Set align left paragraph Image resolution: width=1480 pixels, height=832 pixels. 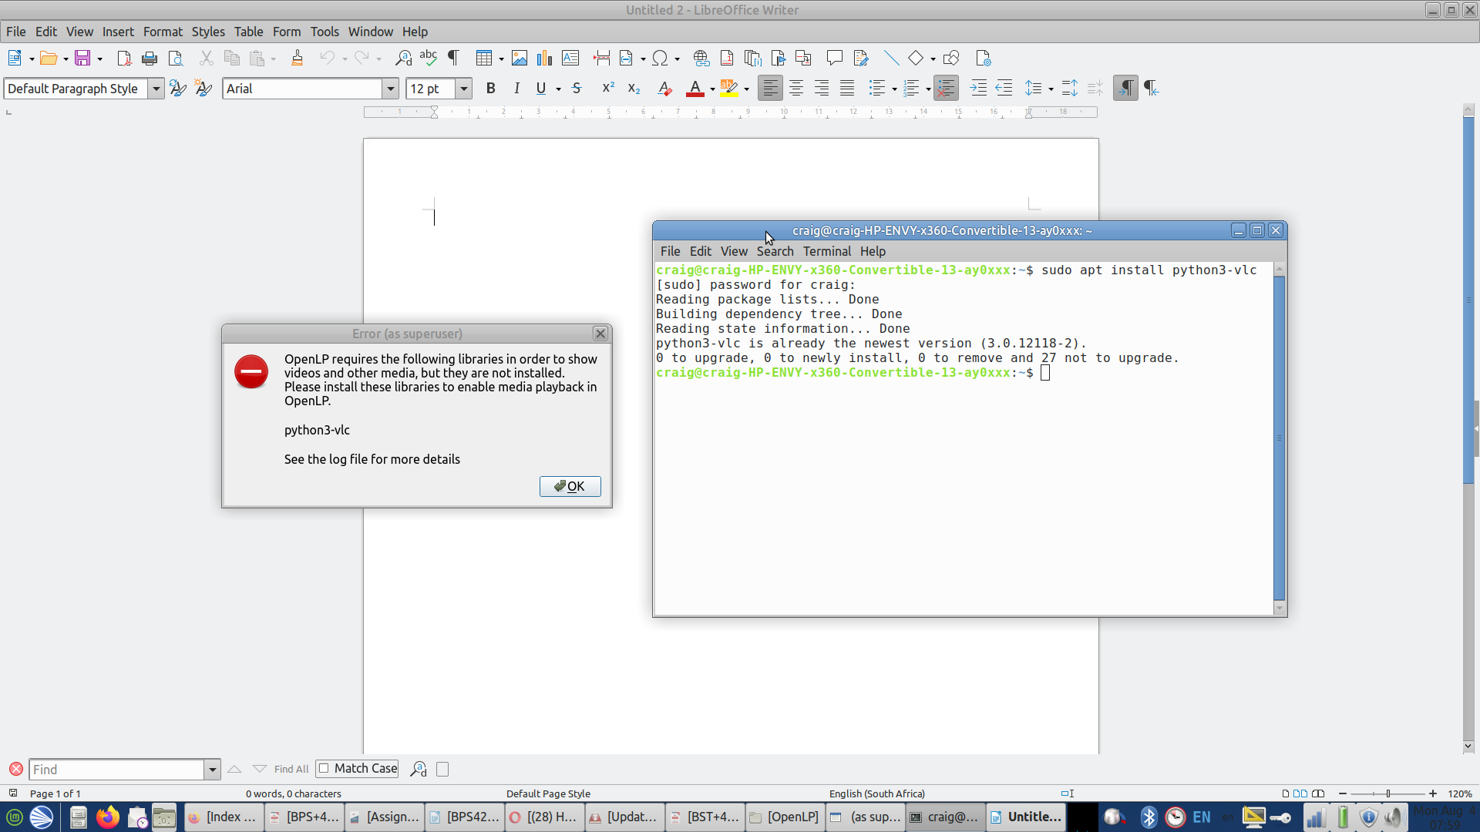coord(770,89)
